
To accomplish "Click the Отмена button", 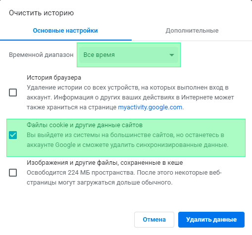I will (154, 220).
